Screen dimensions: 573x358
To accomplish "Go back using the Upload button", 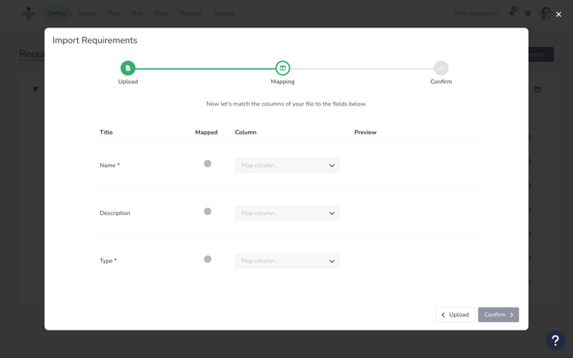I will click(455, 314).
